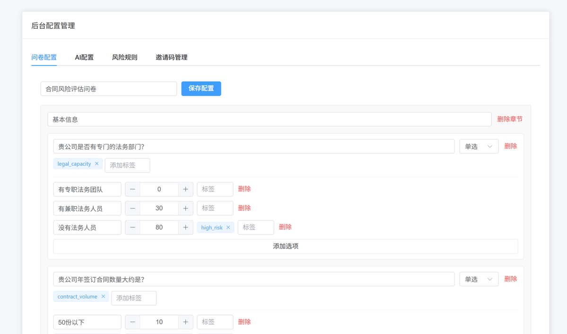Delete the 没有法务人员 option

285,227
